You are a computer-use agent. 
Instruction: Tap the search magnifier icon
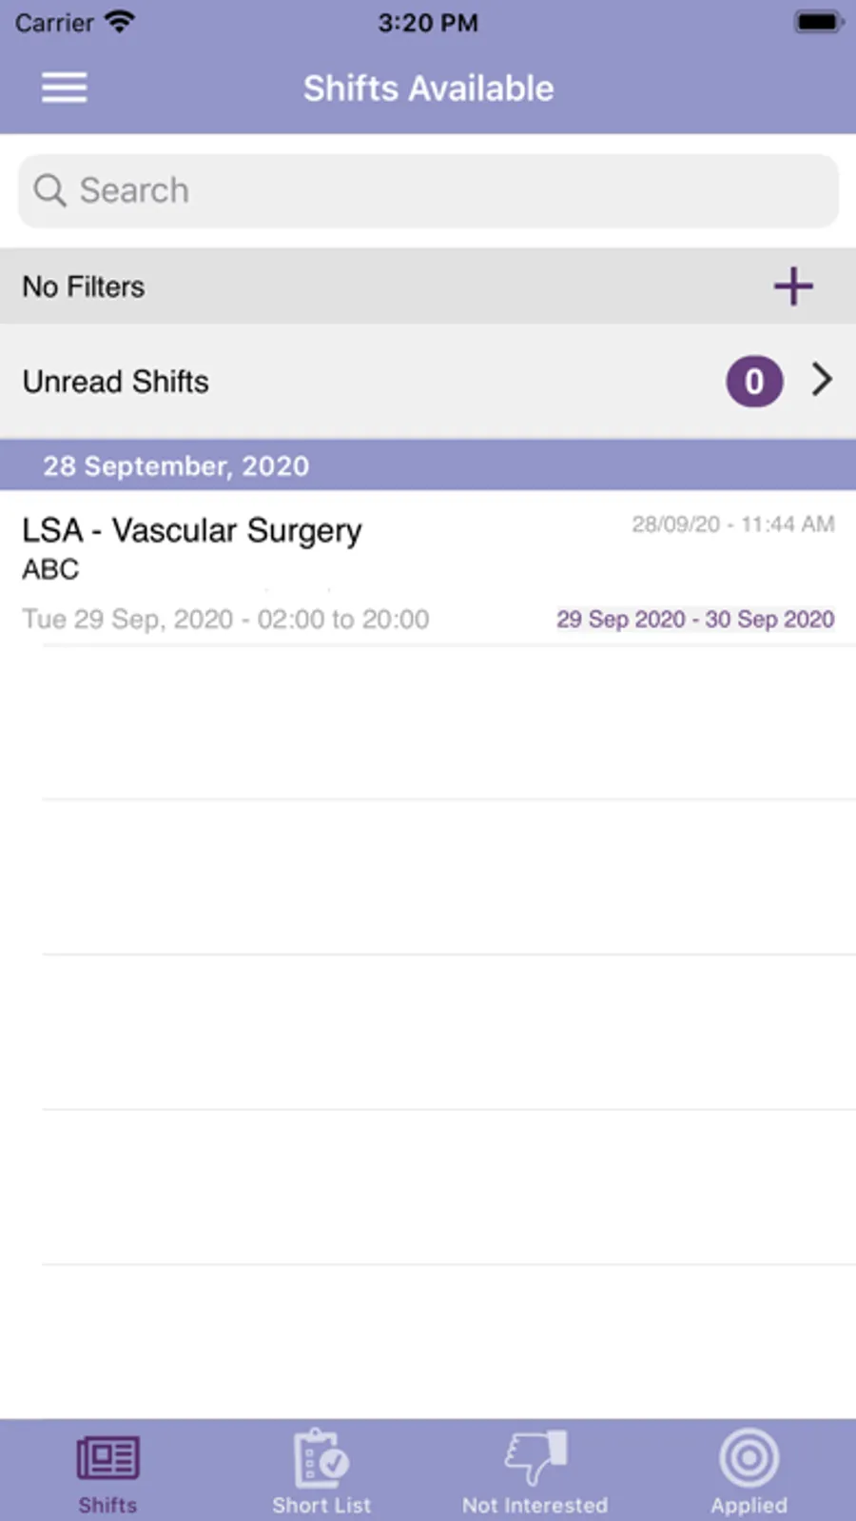pos(49,190)
